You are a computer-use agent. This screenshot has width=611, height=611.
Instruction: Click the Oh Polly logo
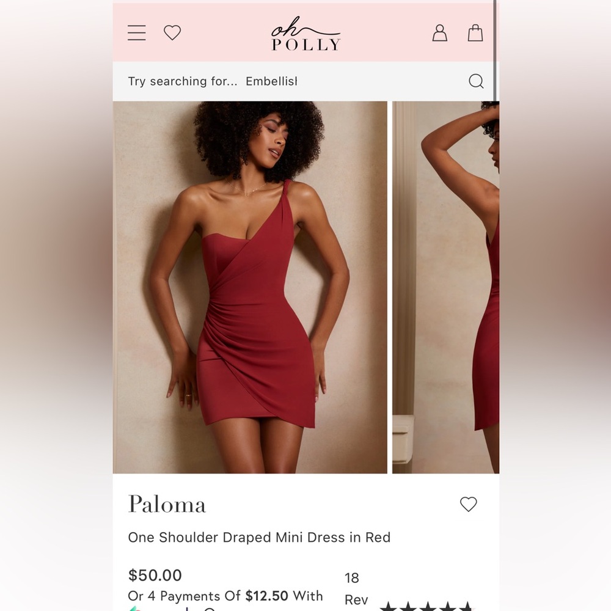305,34
